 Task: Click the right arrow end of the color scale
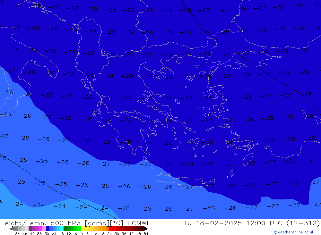click(146, 229)
